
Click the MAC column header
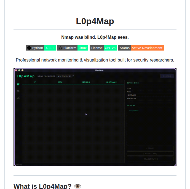60,82
